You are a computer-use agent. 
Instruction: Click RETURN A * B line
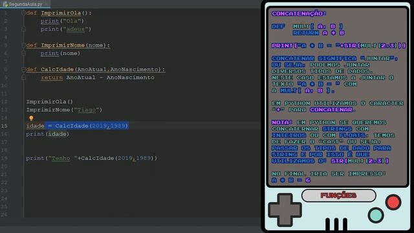(x=319, y=33)
